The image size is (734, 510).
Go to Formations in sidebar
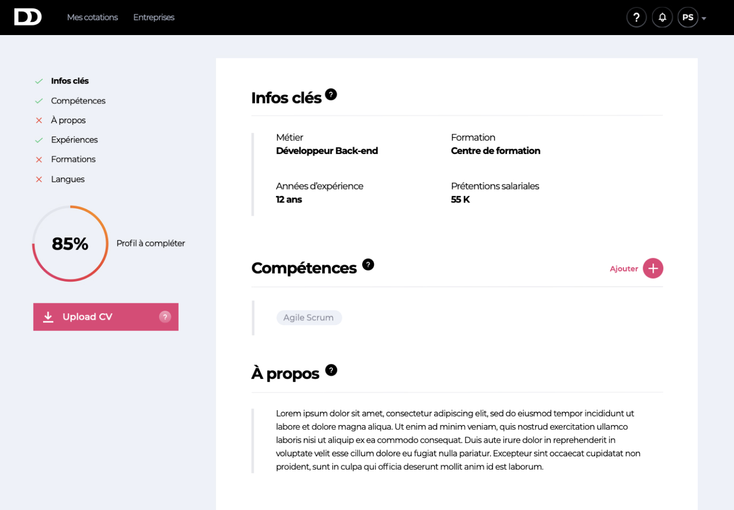click(x=73, y=159)
